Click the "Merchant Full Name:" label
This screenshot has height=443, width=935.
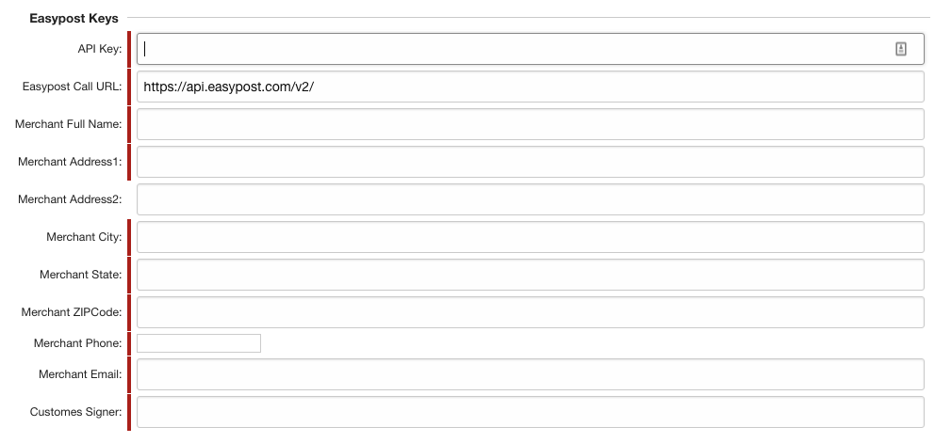[x=69, y=124]
